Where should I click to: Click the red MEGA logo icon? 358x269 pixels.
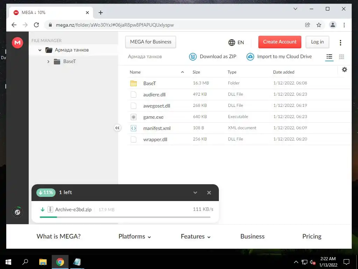17,42
